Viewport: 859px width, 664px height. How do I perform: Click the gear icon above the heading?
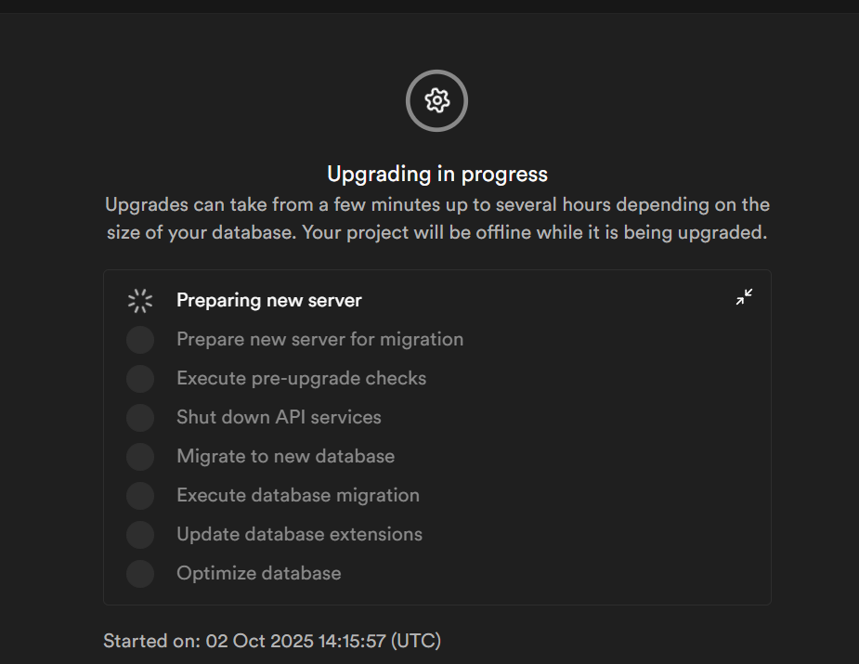tap(436, 100)
